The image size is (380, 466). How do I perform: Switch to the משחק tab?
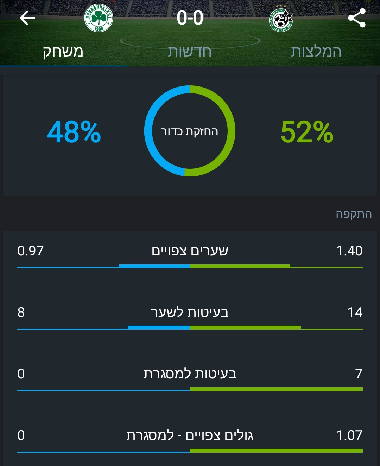(x=63, y=52)
